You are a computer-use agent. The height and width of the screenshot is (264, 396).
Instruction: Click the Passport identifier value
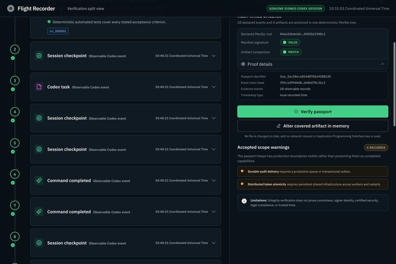coord(305,77)
